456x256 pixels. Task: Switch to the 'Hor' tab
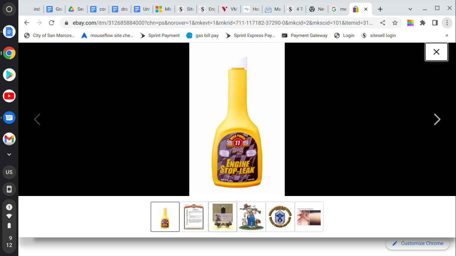251,9
